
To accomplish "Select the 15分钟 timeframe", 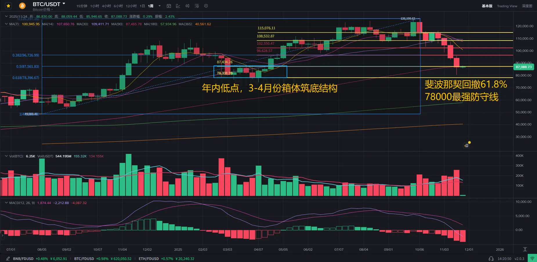I will (82, 6).
